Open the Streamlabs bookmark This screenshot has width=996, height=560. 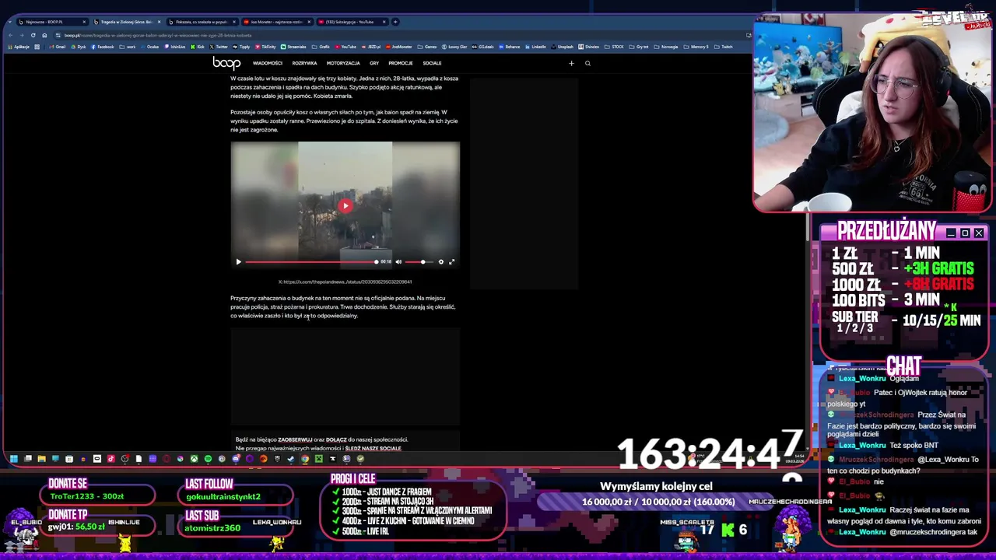293,47
